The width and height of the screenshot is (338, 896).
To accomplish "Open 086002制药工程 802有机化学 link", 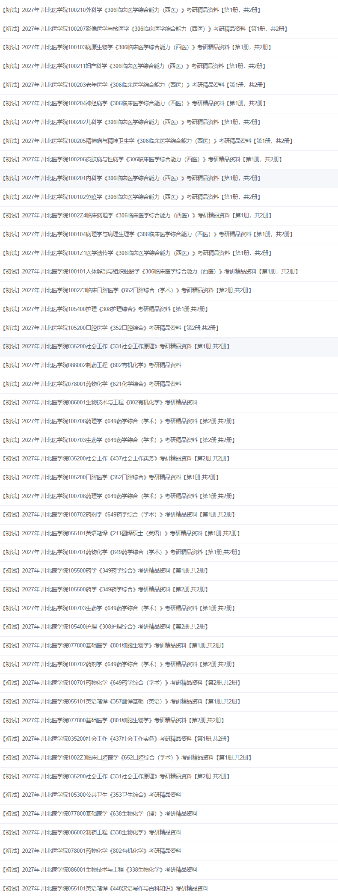I will coord(92,365).
